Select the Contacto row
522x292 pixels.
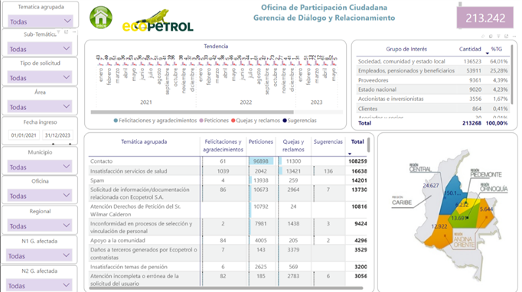tap(228, 161)
